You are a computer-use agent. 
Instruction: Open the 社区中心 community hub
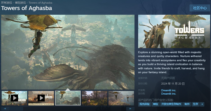[x=200, y=8]
